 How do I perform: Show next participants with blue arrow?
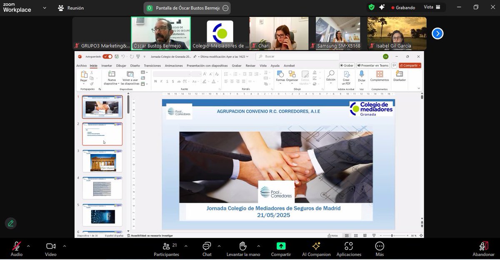pyautogui.click(x=437, y=33)
